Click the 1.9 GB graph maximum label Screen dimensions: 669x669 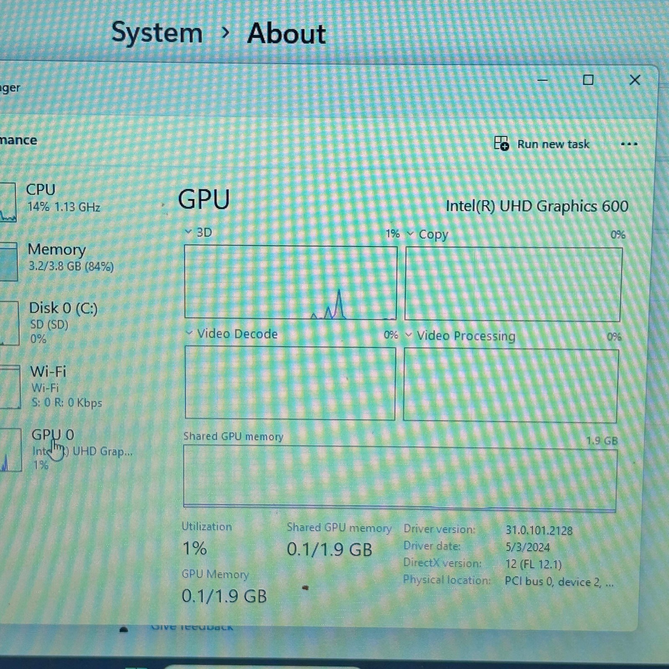pos(602,440)
